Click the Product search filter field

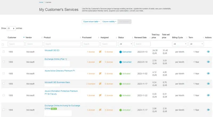tap(62, 44)
